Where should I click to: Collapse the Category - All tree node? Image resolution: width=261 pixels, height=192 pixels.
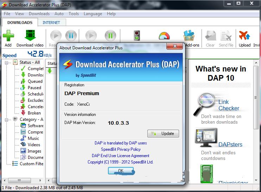tap(6, 120)
